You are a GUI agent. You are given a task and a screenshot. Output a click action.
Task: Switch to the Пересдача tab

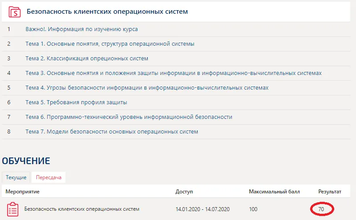click(49, 177)
